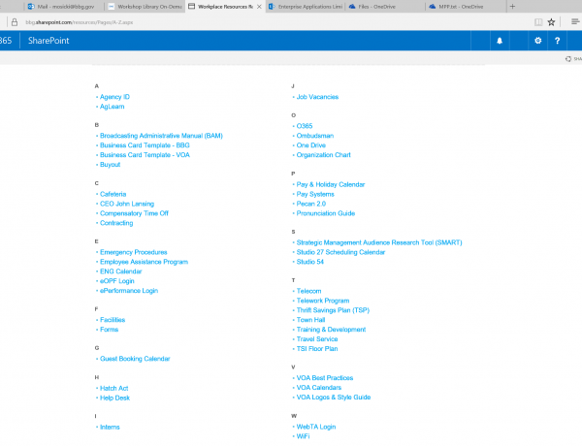Select the Workplace Resources tab
The width and height of the screenshot is (582, 446).
coord(225,7)
